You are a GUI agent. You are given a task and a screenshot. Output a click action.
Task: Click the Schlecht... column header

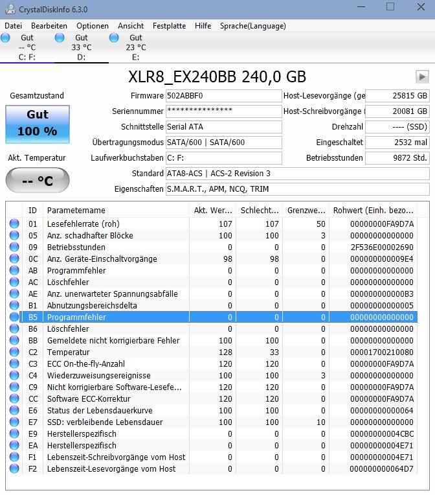point(260,211)
